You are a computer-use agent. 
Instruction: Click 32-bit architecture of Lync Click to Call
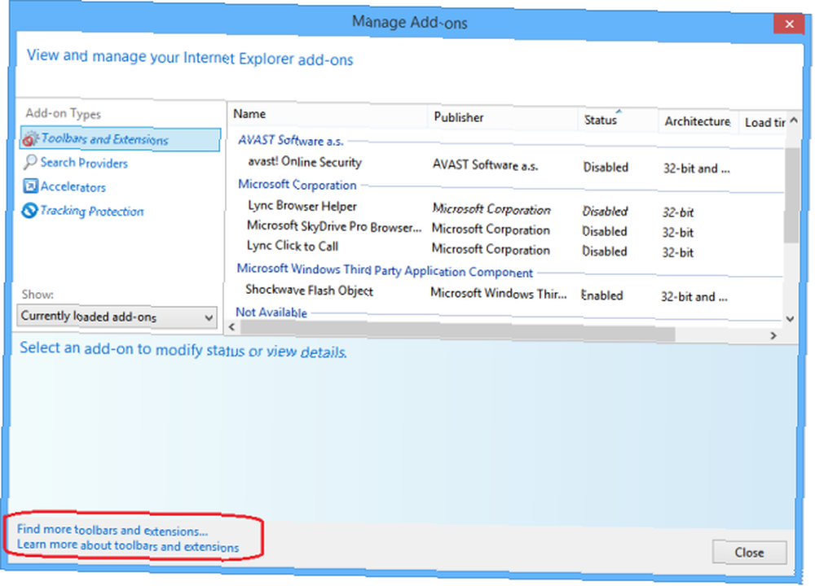coord(678,253)
